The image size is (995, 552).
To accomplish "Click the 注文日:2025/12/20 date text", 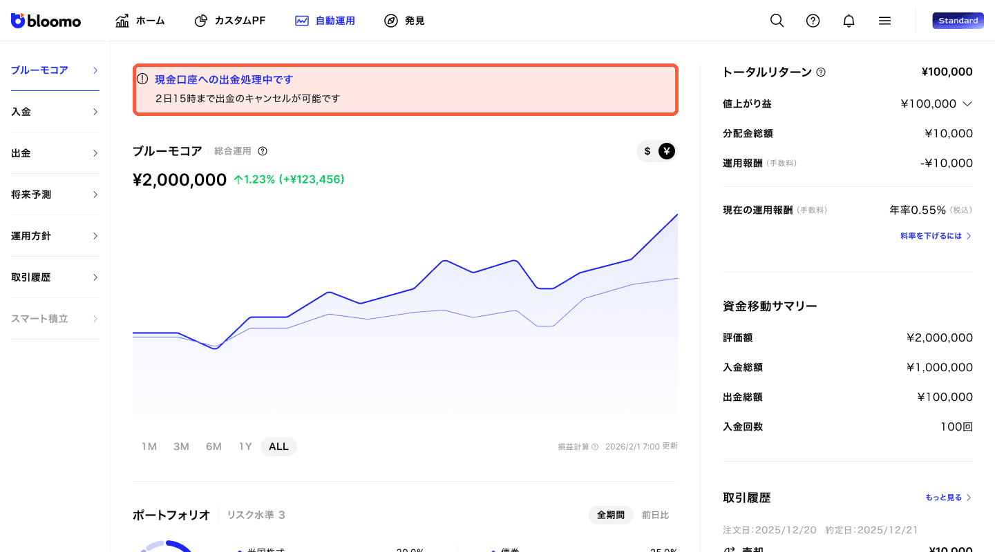I will click(x=770, y=531).
